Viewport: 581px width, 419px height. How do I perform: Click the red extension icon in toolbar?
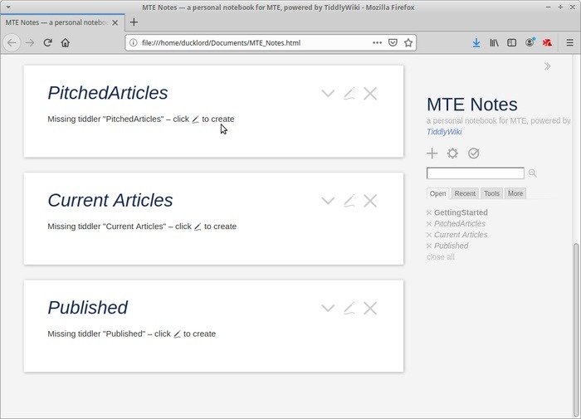pos(547,43)
